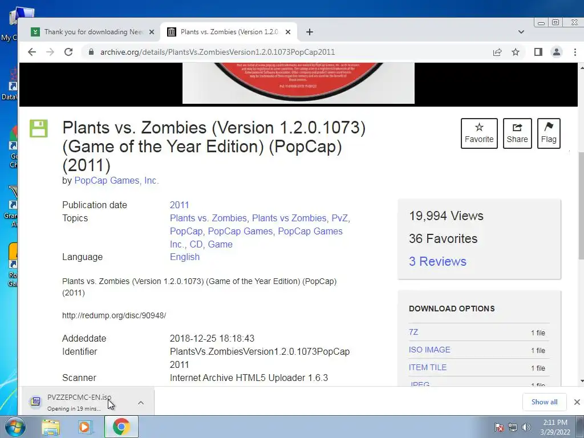Screen dimensions: 584x438
Task: Click the address bar URL
Action: click(217, 52)
